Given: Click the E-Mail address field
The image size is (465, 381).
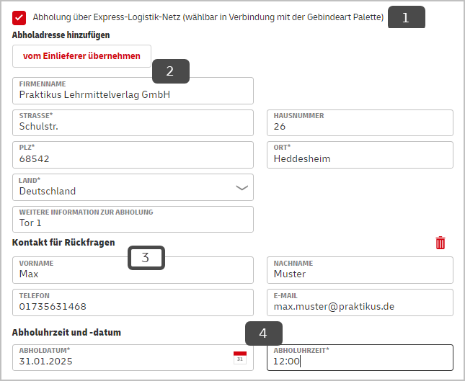Looking at the screenshot, I should pos(360,302).
